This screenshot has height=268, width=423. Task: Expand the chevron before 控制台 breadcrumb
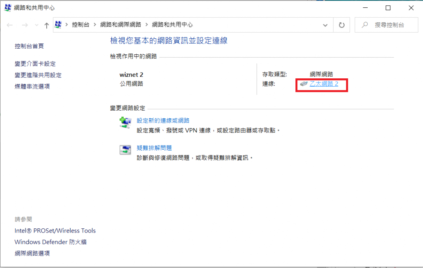coord(67,25)
